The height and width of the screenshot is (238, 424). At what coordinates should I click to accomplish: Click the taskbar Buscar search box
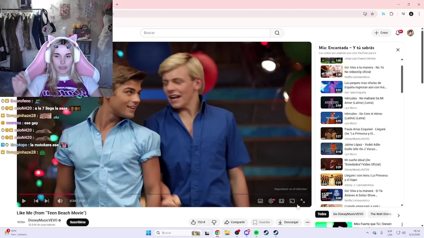(178, 233)
